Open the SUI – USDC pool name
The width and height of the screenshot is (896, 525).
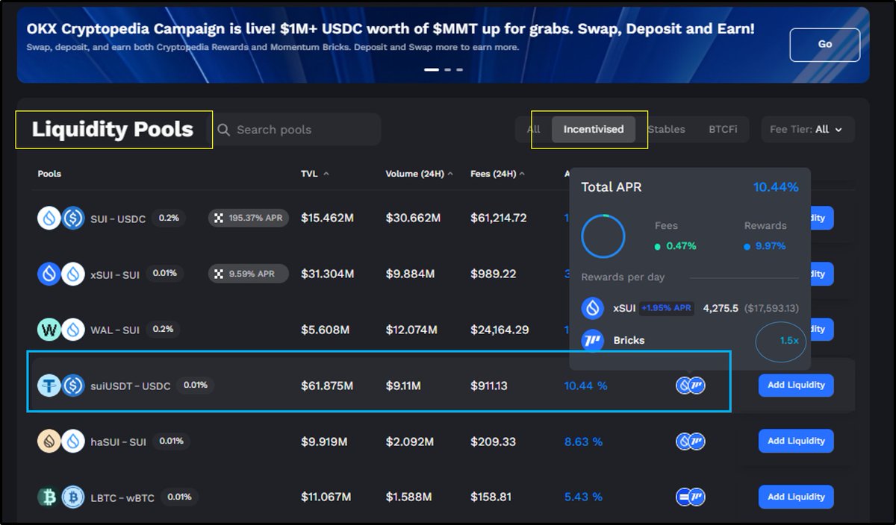[x=118, y=219]
